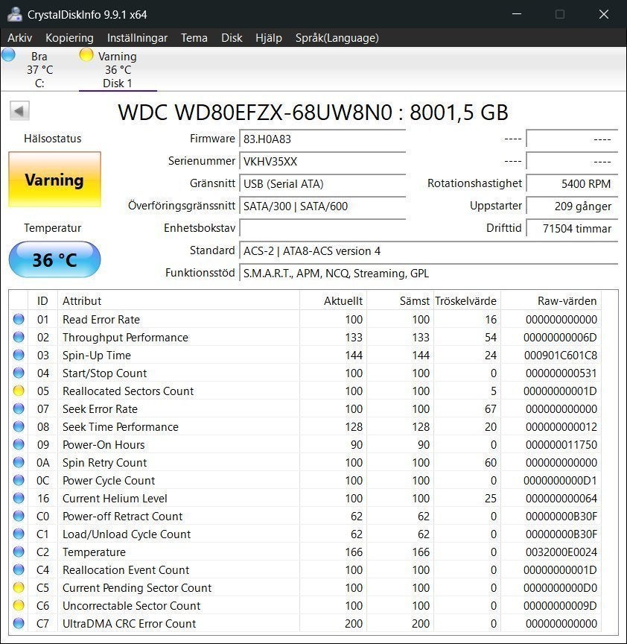This screenshot has width=627, height=644.
Task: Click the empty Enhetsbokstav field
Action: tap(322, 228)
